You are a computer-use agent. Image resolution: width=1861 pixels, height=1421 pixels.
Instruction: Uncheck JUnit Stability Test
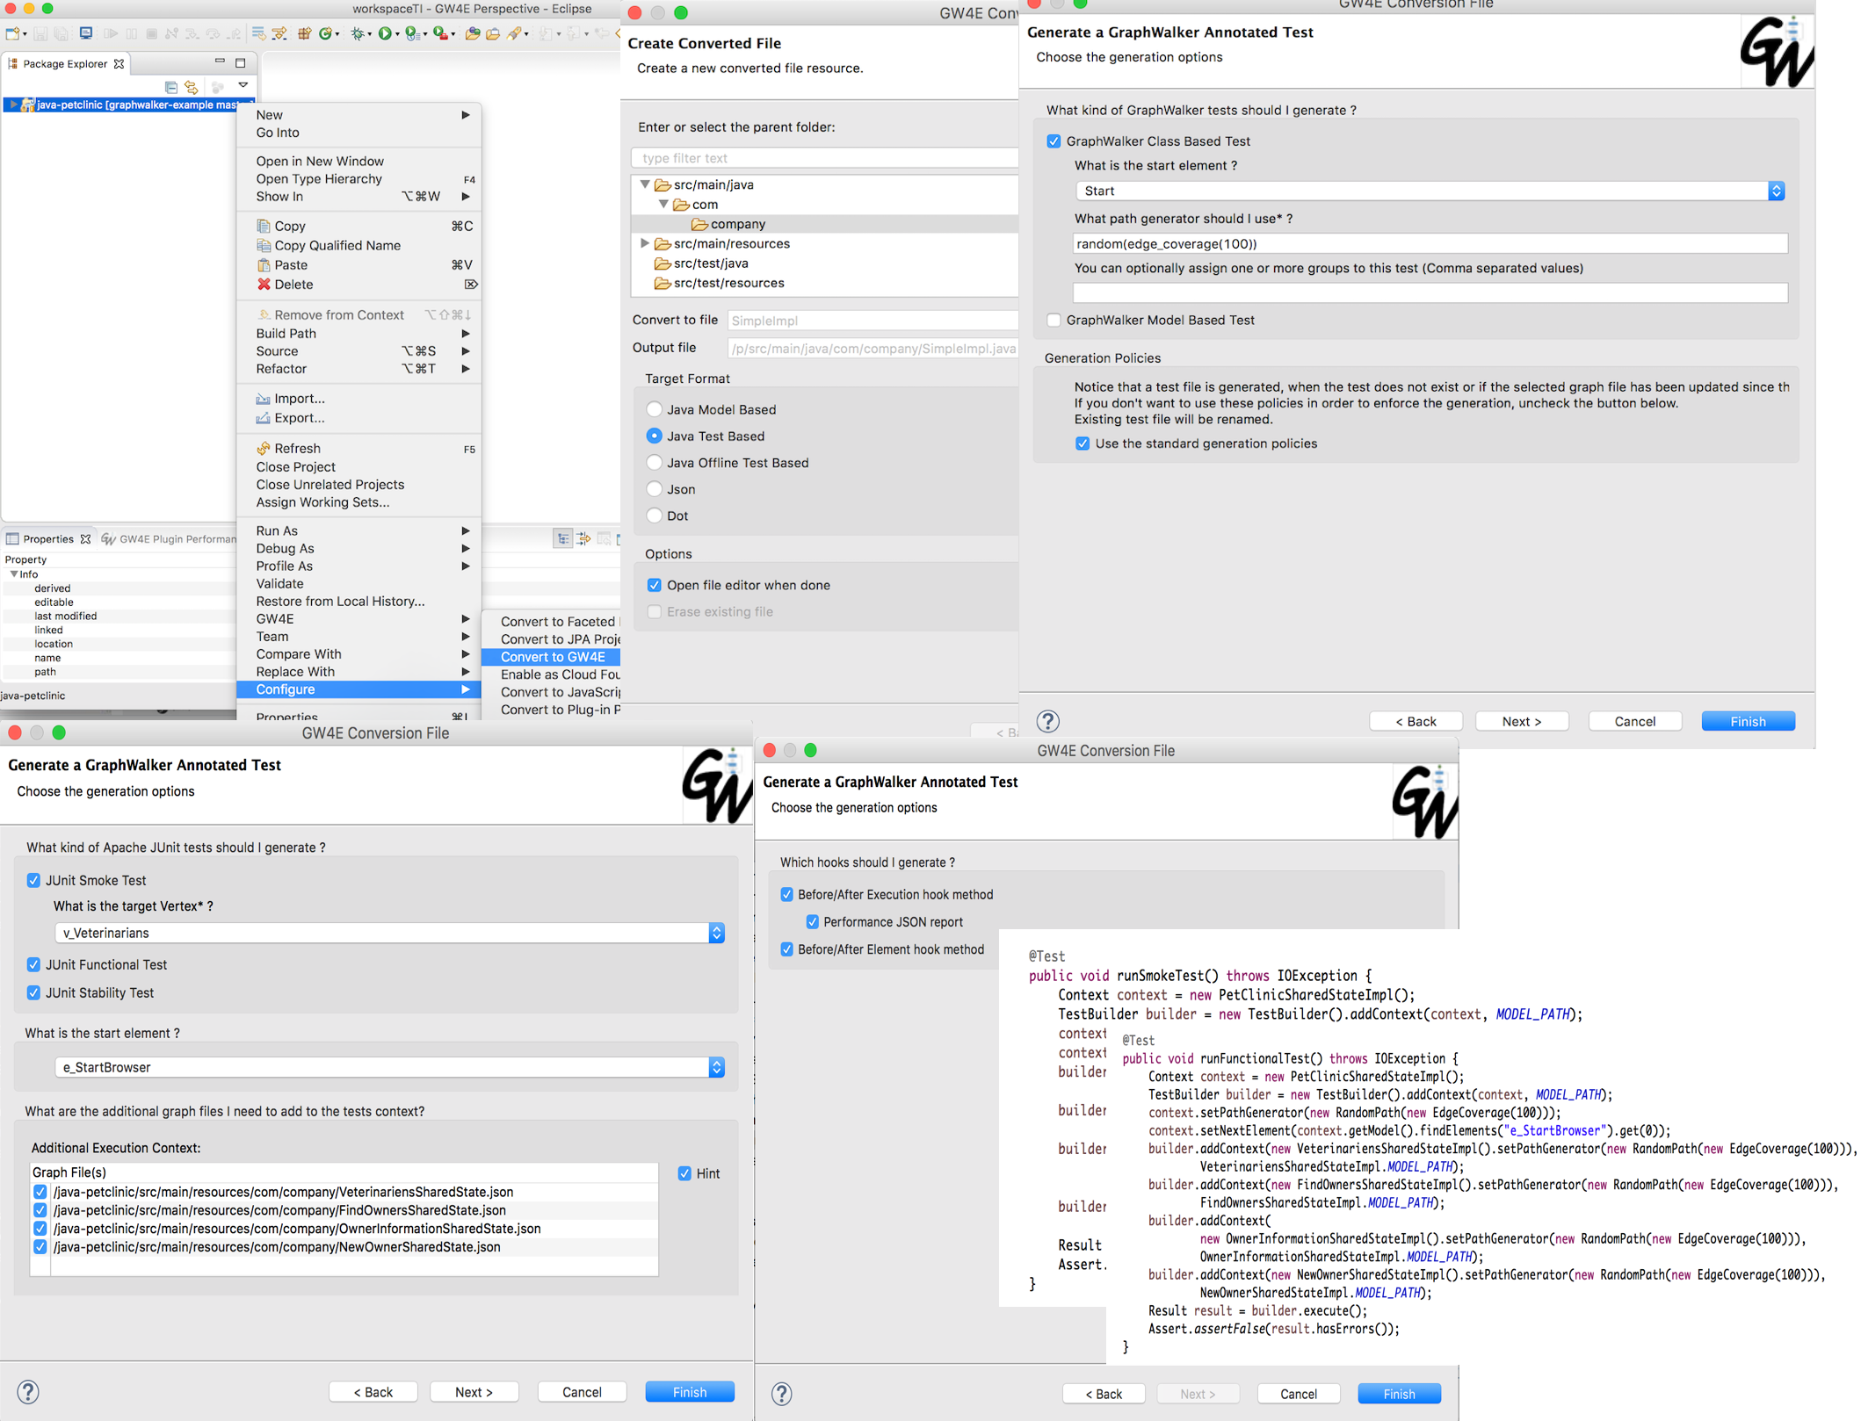[33, 992]
